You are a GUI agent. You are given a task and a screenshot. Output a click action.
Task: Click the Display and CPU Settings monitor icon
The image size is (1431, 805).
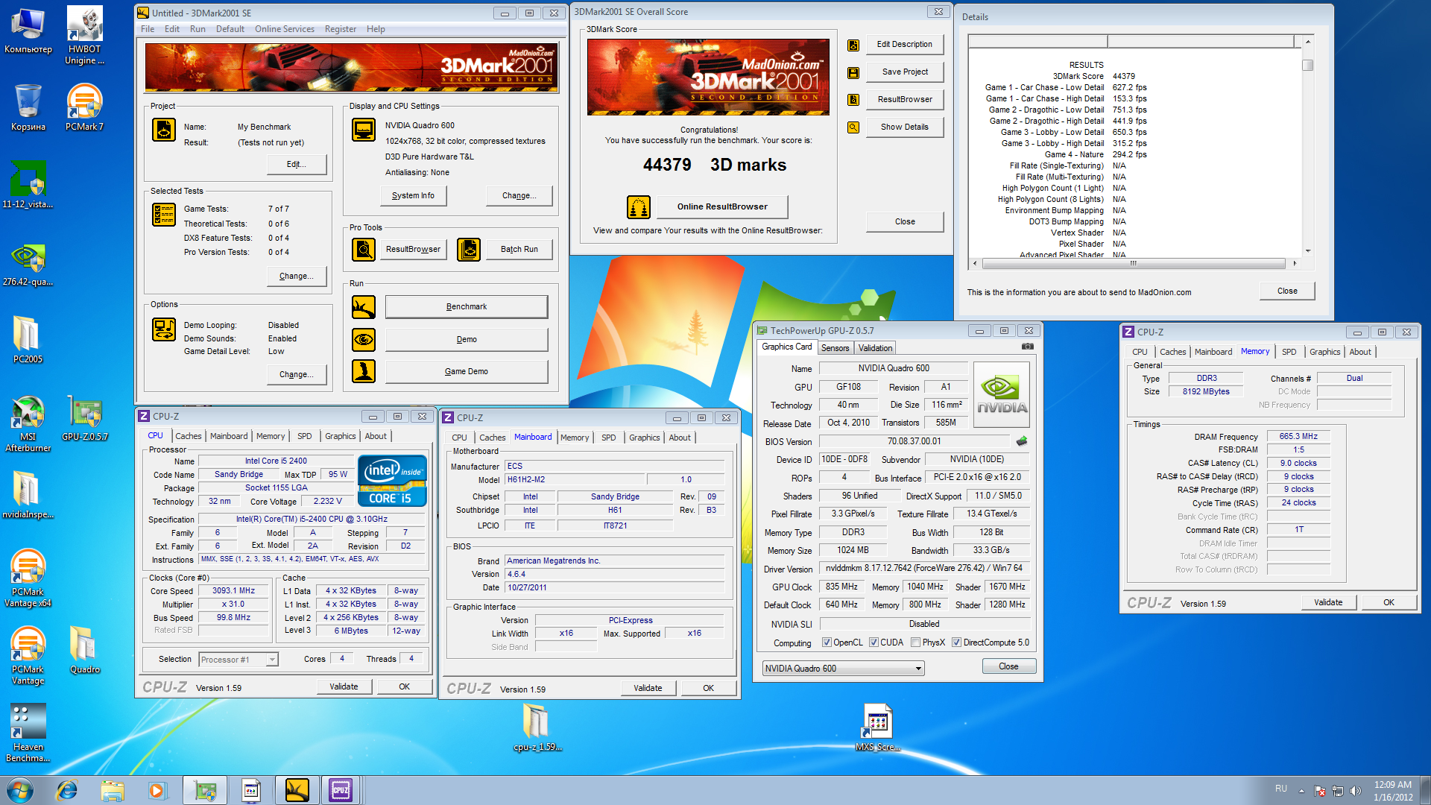(x=364, y=130)
